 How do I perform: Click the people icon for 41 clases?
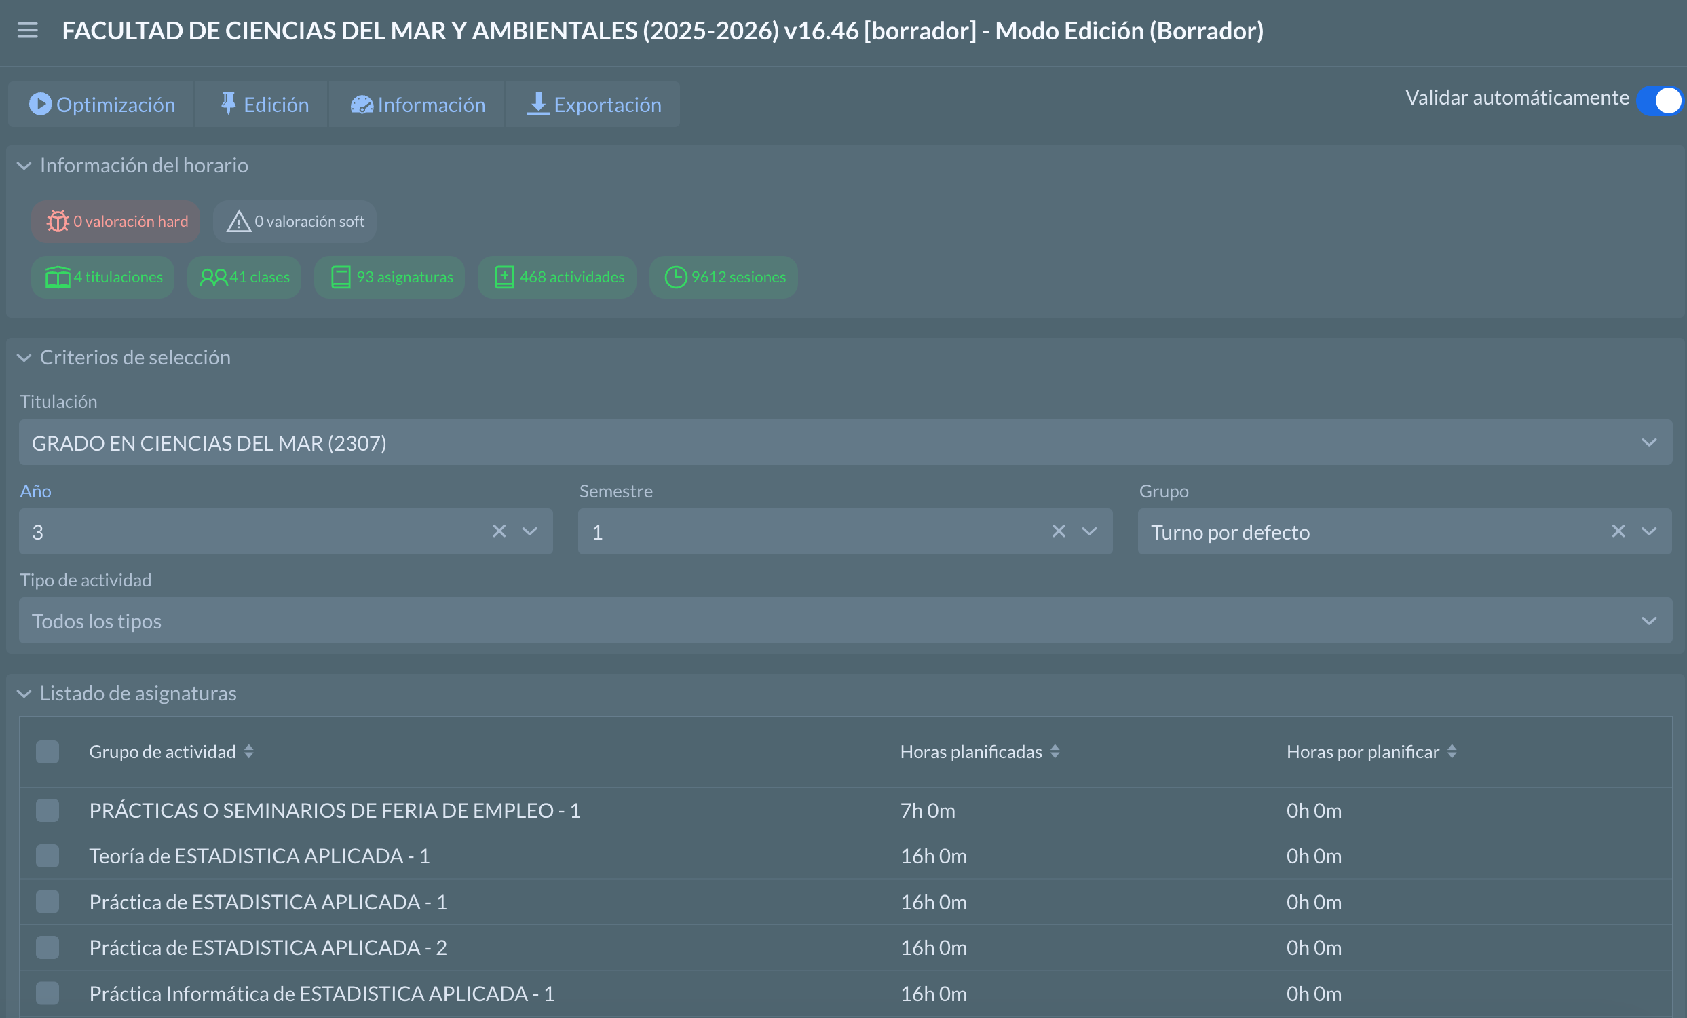click(x=213, y=278)
